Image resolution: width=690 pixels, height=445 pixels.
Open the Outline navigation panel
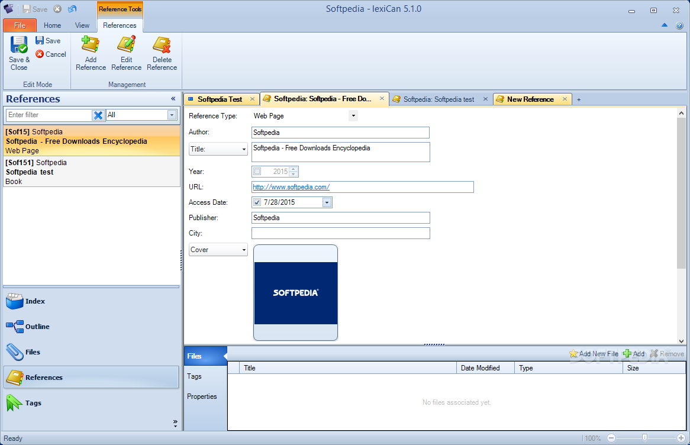tap(92, 327)
